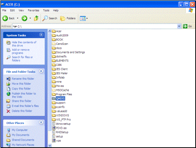Select the Audit2009 folder name

(x=62, y=35)
